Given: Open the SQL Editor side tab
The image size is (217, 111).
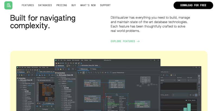Looking at the screenshot, I should pos(199,79).
